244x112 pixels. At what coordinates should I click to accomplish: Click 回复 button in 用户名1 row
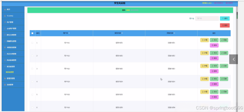[x=224, y=40]
